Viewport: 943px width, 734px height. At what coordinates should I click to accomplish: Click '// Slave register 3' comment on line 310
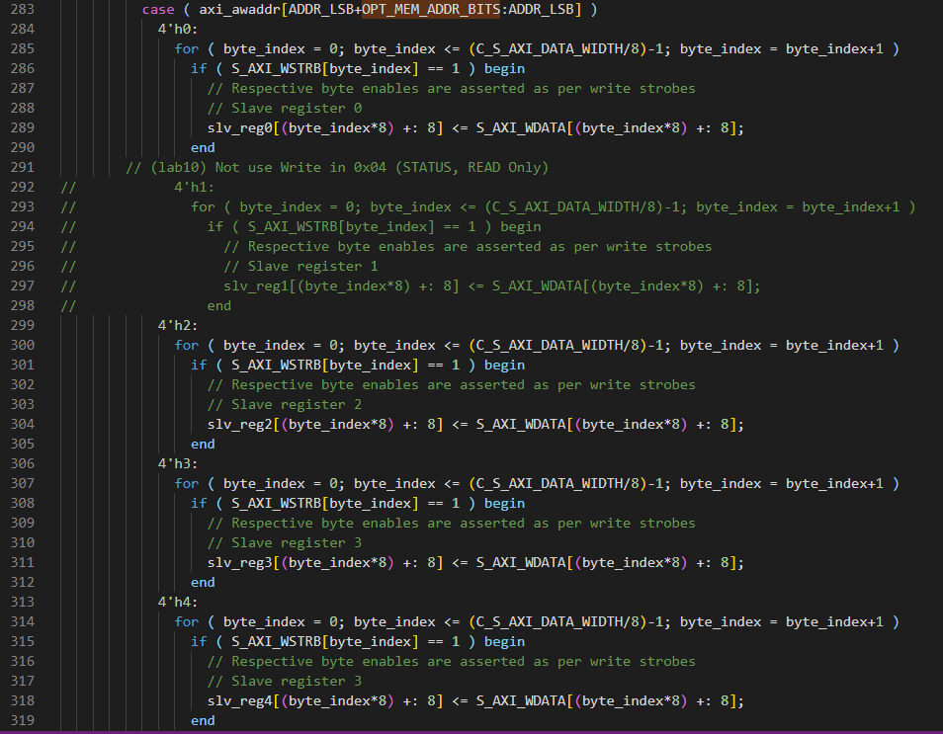[285, 542]
